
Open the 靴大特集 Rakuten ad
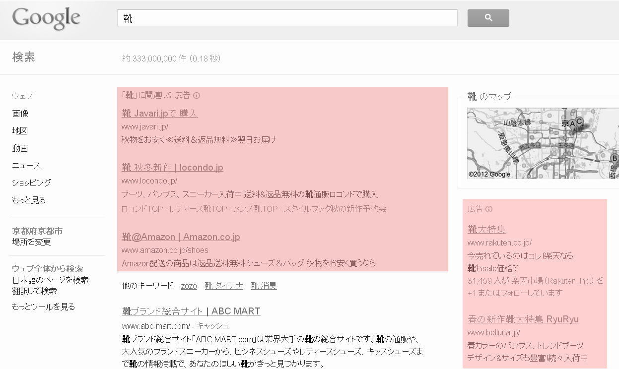pyautogui.click(x=486, y=230)
